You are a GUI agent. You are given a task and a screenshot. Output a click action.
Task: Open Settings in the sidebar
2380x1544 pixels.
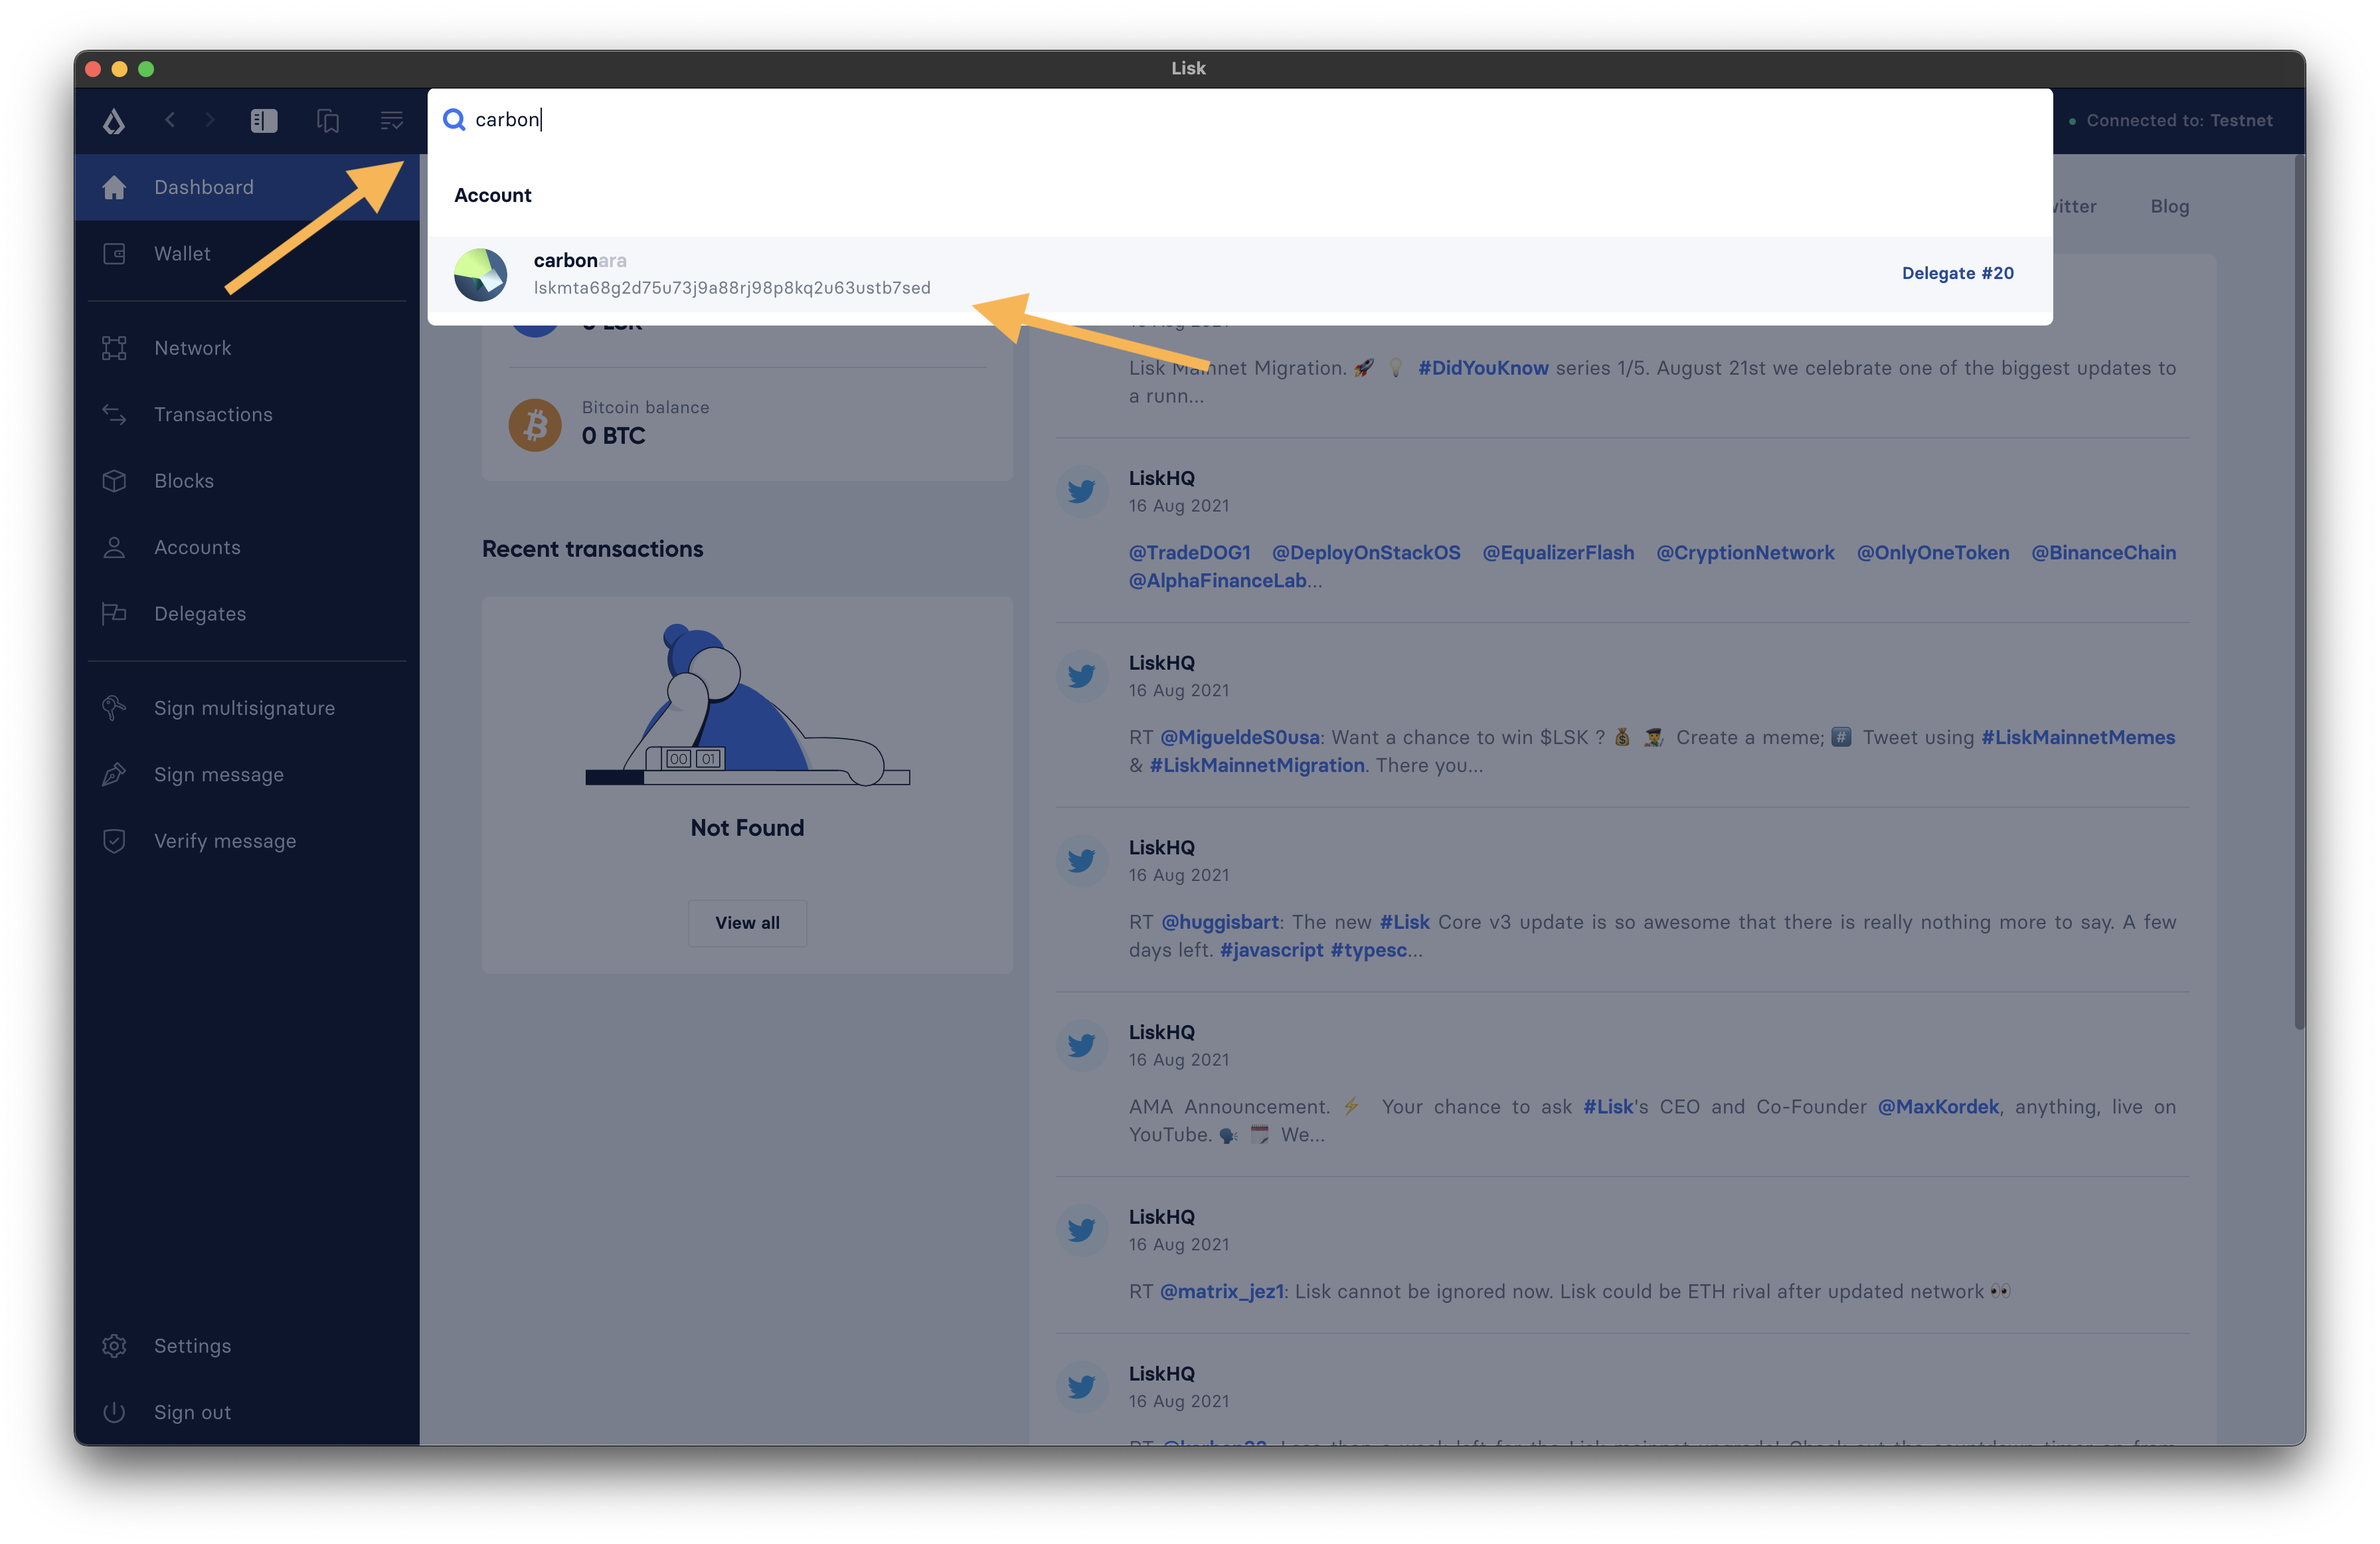tap(247, 1346)
